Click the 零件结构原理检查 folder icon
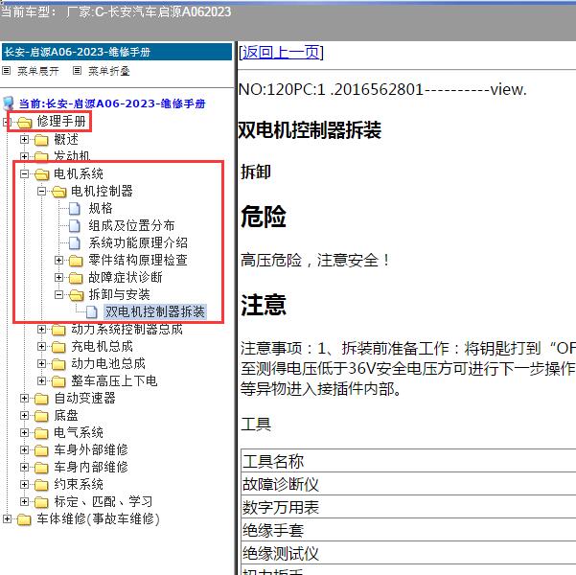Viewport: 576px width, 575px height. click(76, 261)
